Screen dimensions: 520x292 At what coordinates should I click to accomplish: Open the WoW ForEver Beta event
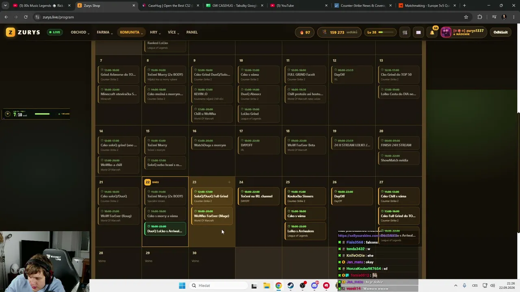point(305,145)
